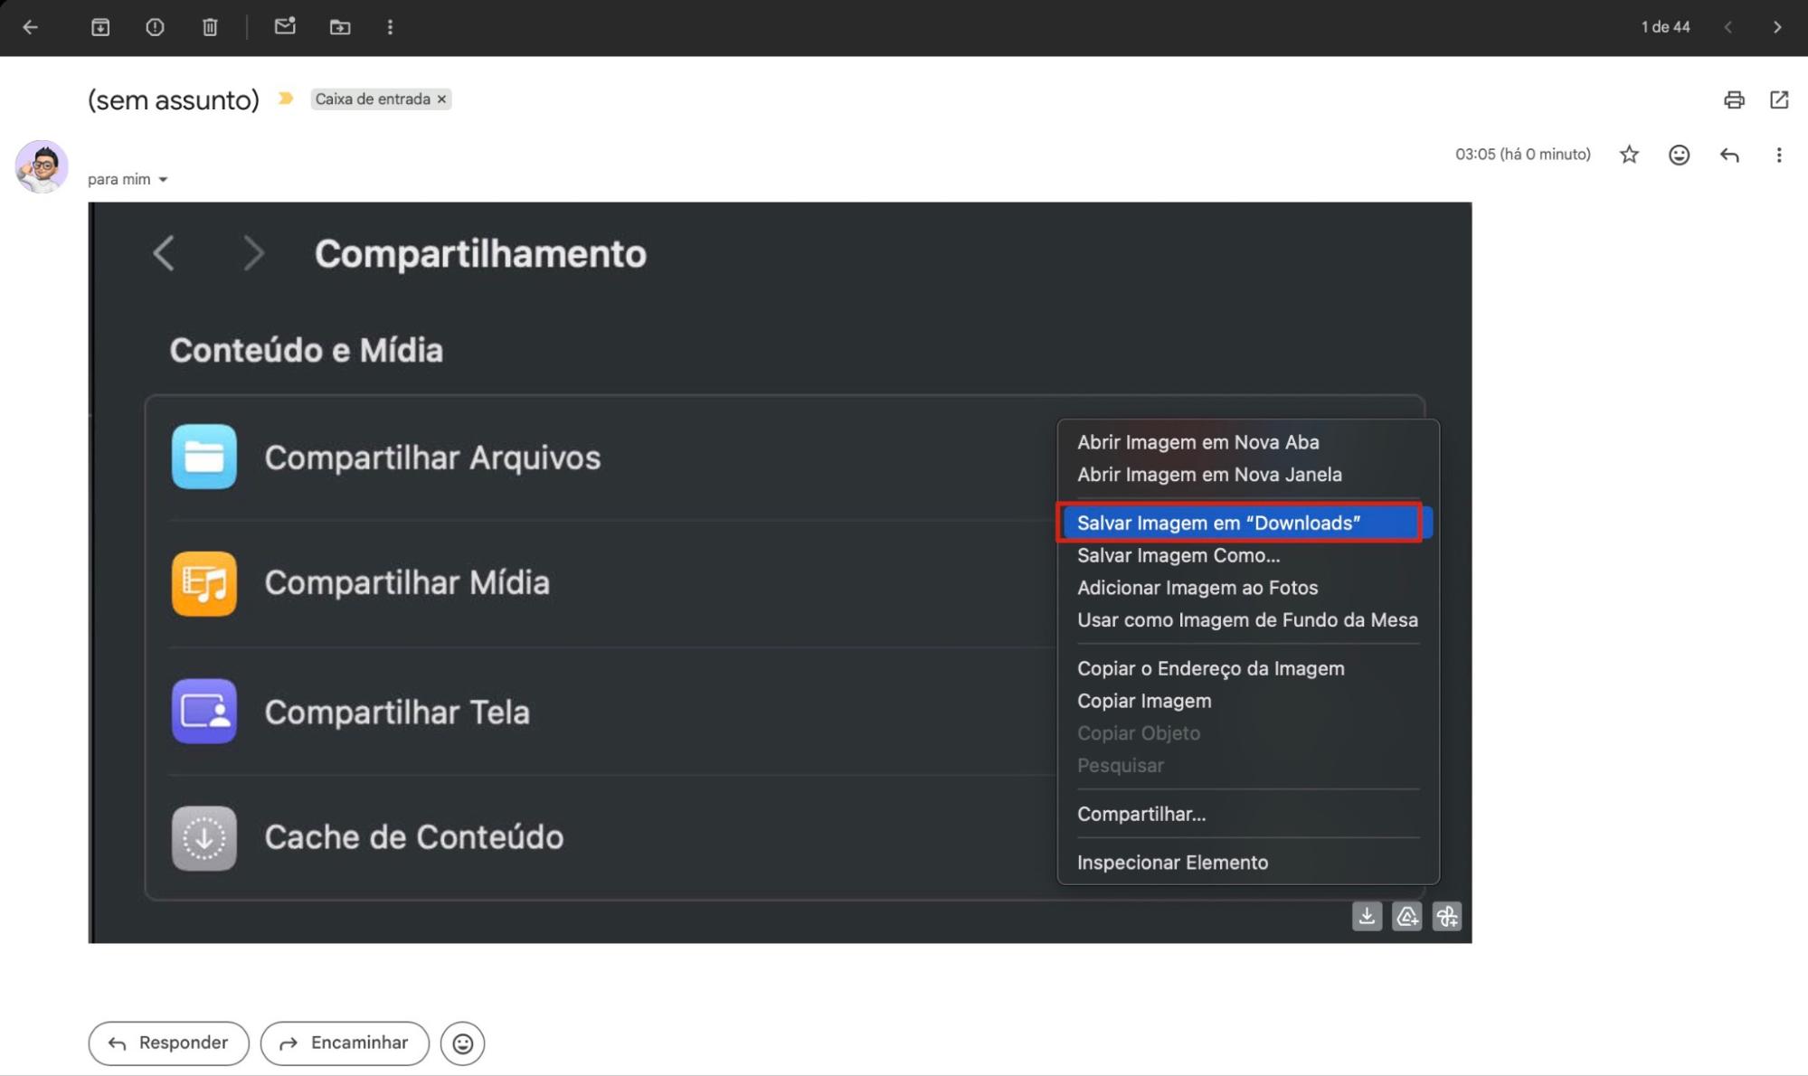Image resolution: width=1808 pixels, height=1076 pixels.
Task: Add the image to Google Drive
Action: [1406, 916]
